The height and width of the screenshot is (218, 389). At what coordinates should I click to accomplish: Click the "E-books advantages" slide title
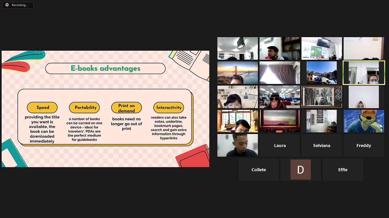(106, 68)
